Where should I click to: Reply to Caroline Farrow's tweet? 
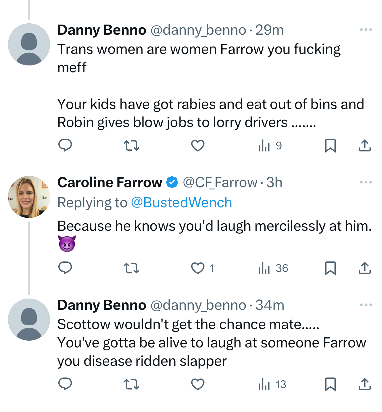(65, 268)
